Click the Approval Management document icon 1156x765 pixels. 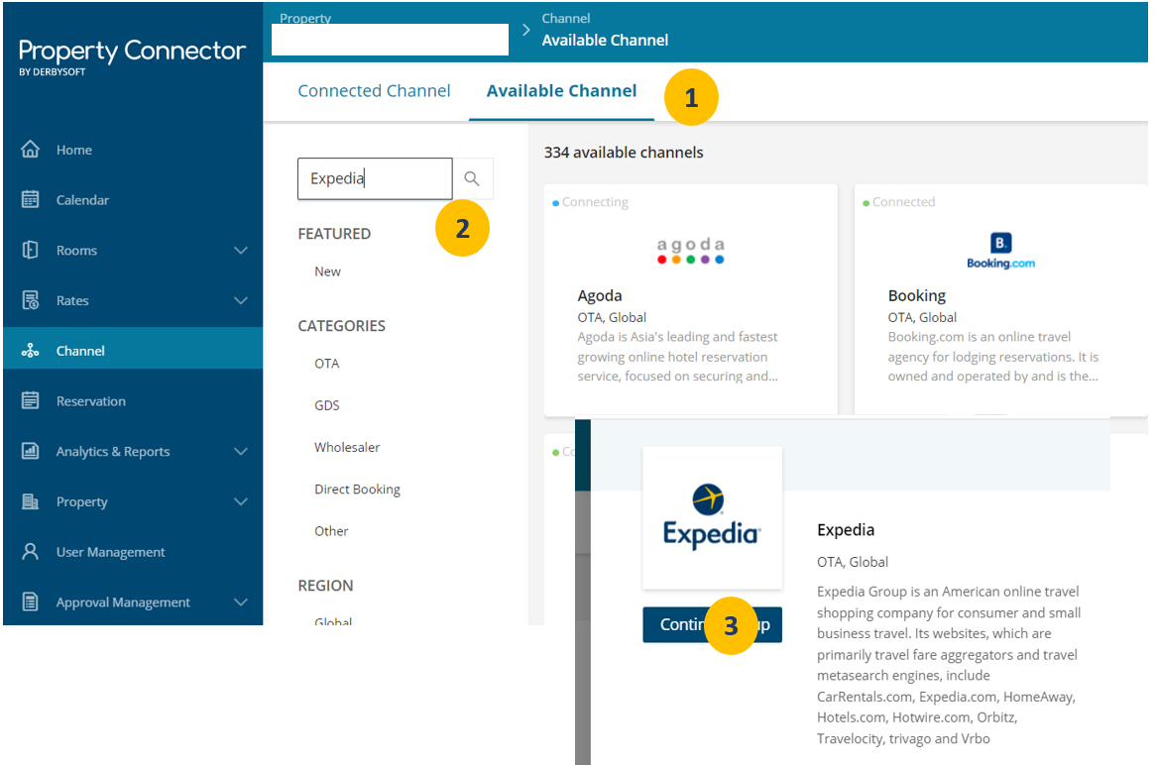30,601
